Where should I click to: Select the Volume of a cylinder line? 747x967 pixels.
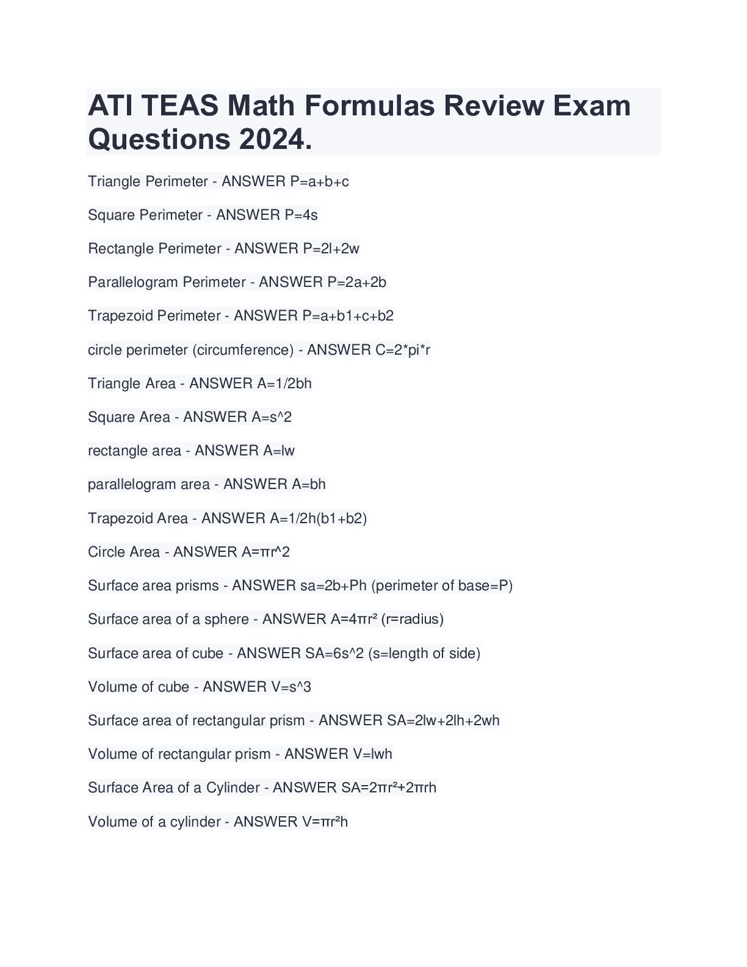click(218, 822)
